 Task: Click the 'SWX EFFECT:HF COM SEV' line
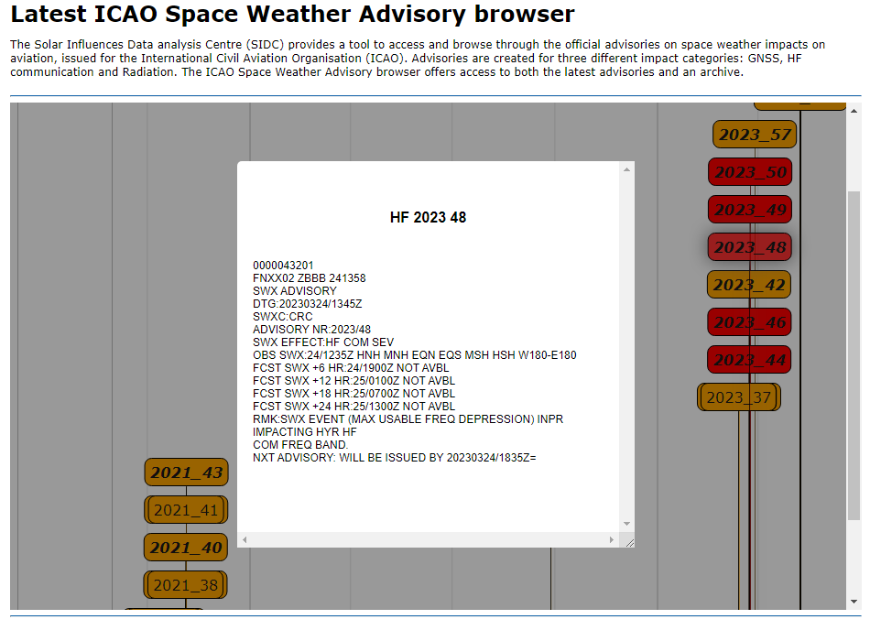click(x=323, y=342)
